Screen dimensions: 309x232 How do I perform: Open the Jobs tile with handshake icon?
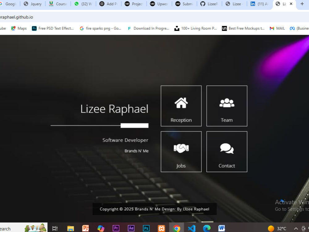(181, 152)
